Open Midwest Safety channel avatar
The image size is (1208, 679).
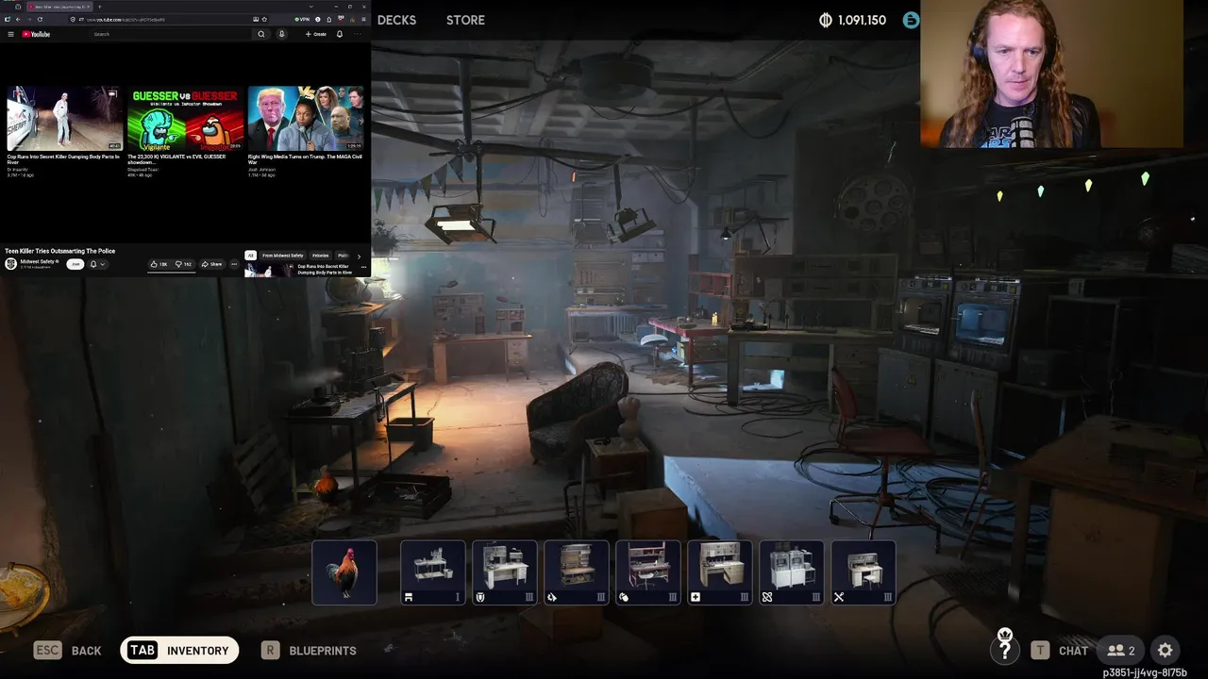11,264
